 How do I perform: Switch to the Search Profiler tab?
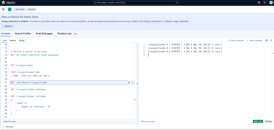(x=23, y=34)
